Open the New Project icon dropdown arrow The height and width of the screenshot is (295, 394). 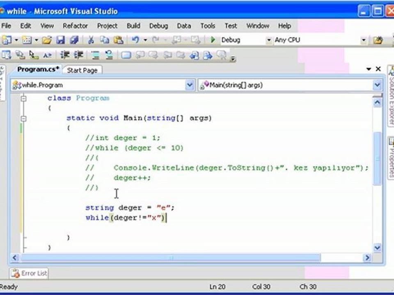point(16,40)
